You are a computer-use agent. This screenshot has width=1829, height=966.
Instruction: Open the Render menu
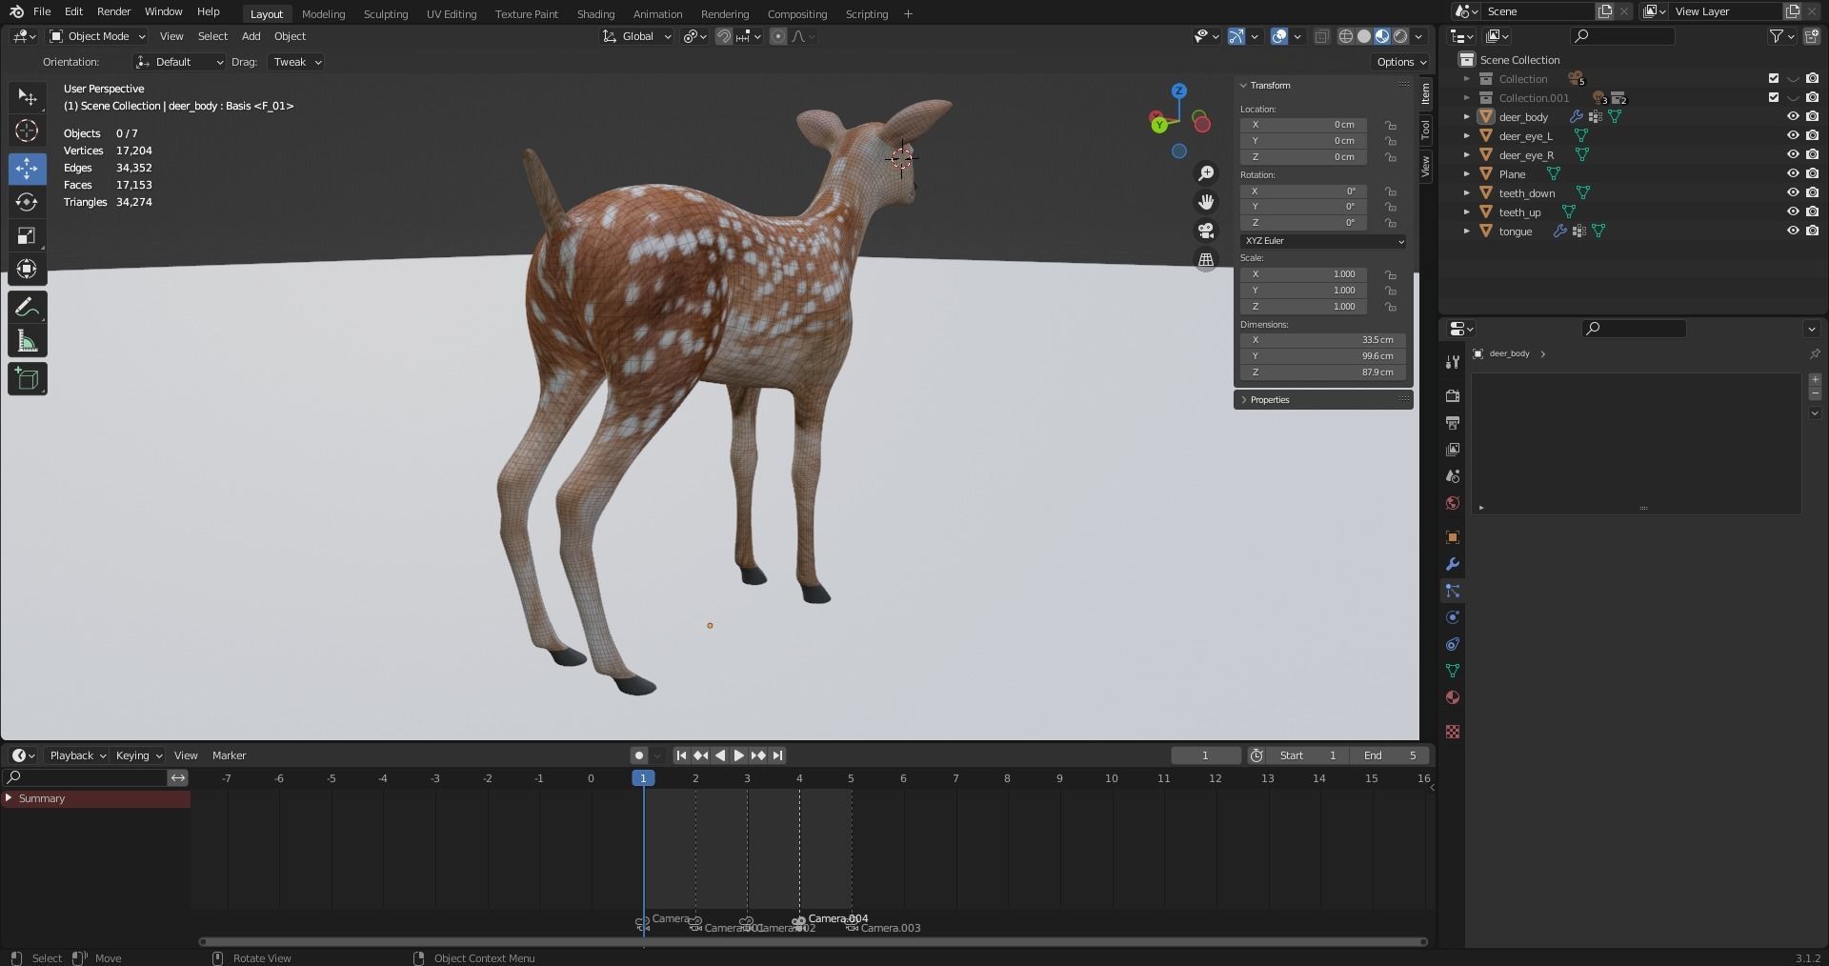[x=113, y=11]
